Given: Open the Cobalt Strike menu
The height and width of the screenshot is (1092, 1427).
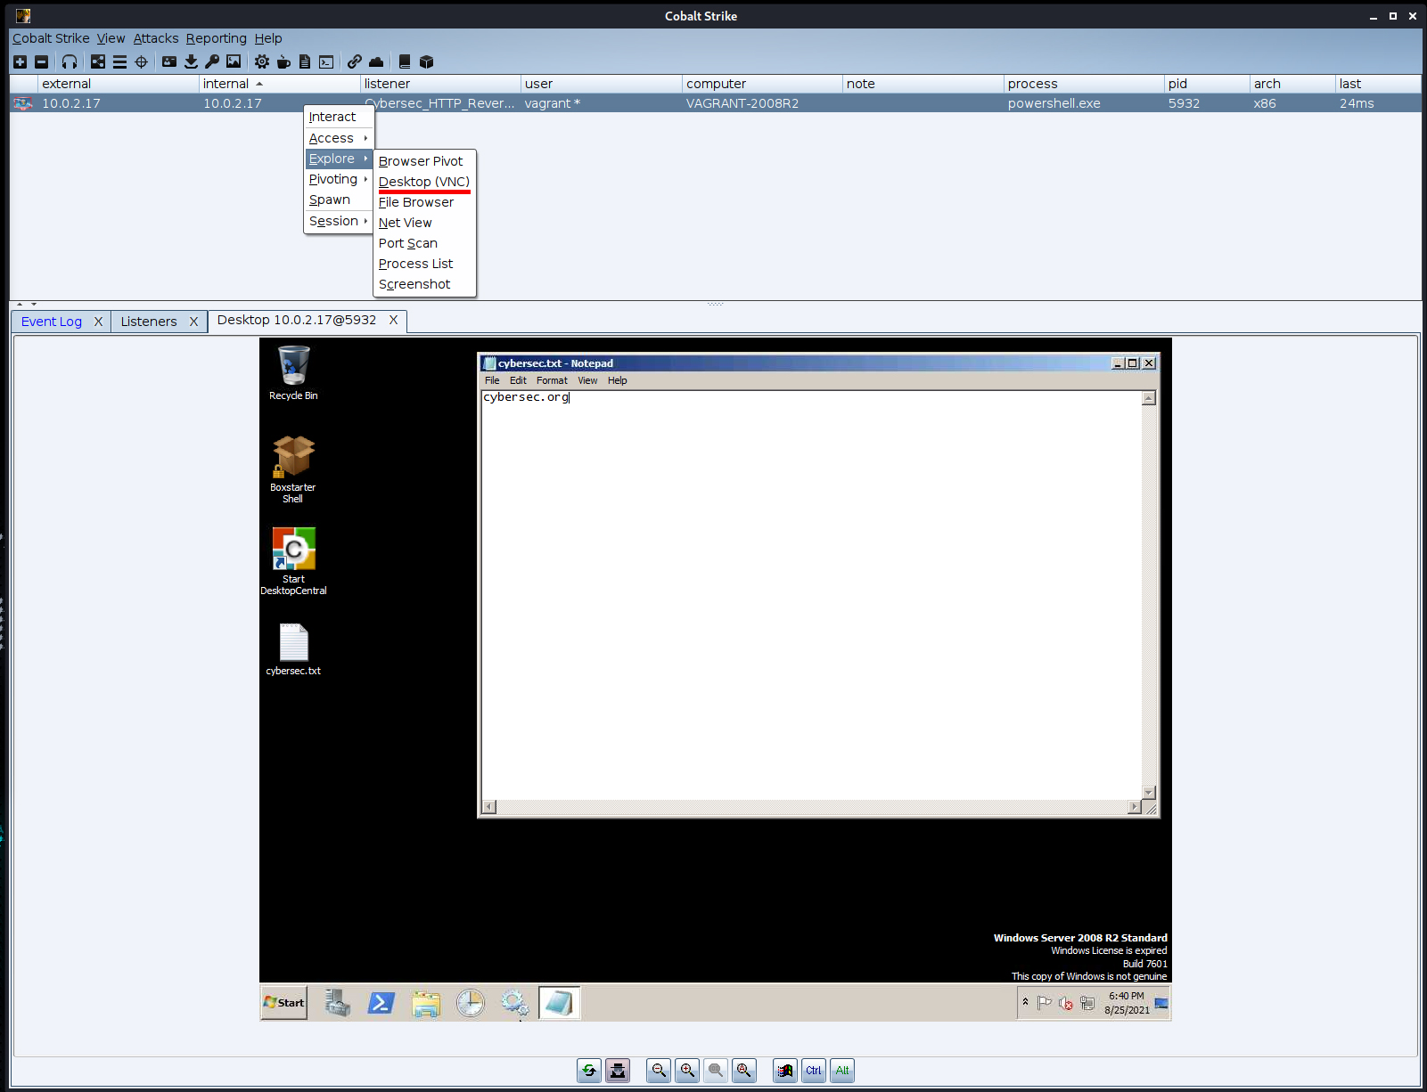Looking at the screenshot, I should pos(51,38).
